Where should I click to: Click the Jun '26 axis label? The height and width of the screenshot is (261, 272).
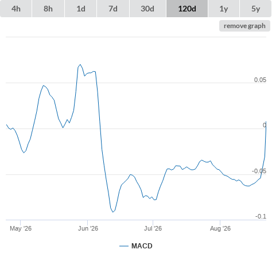coord(88,228)
